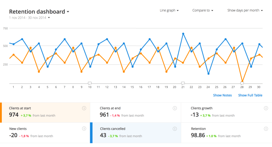Open info icon for Clients cancelled
272x147 pixels.
pyautogui.click(x=175, y=129)
